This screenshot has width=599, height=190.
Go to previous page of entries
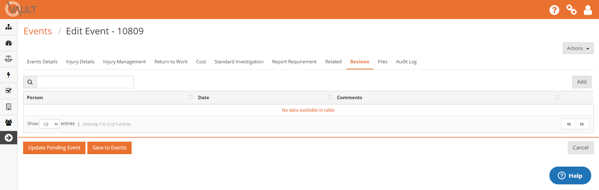(568, 124)
